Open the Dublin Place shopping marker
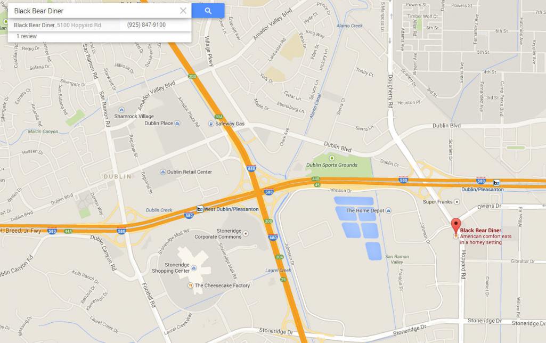 click(x=177, y=123)
